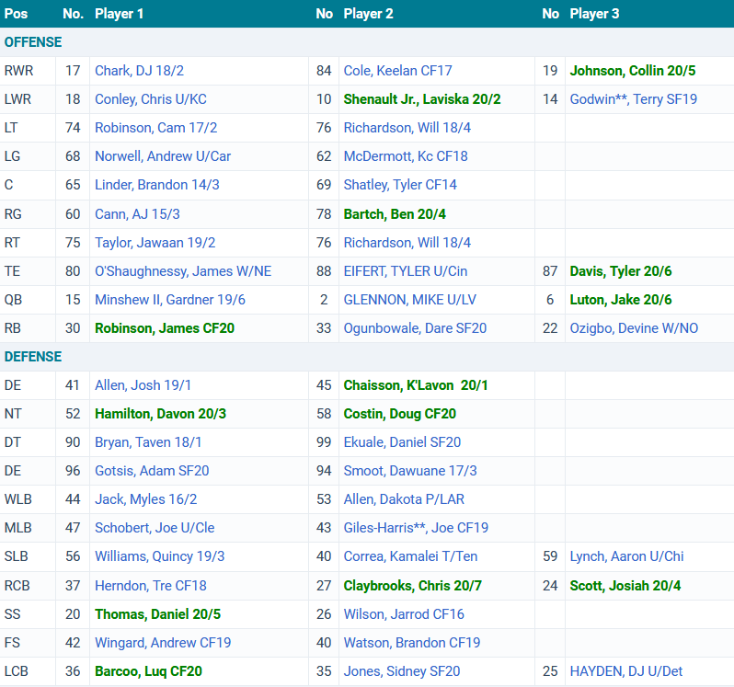Click Ogunbowale, Dare SF20 link

click(x=415, y=328)
